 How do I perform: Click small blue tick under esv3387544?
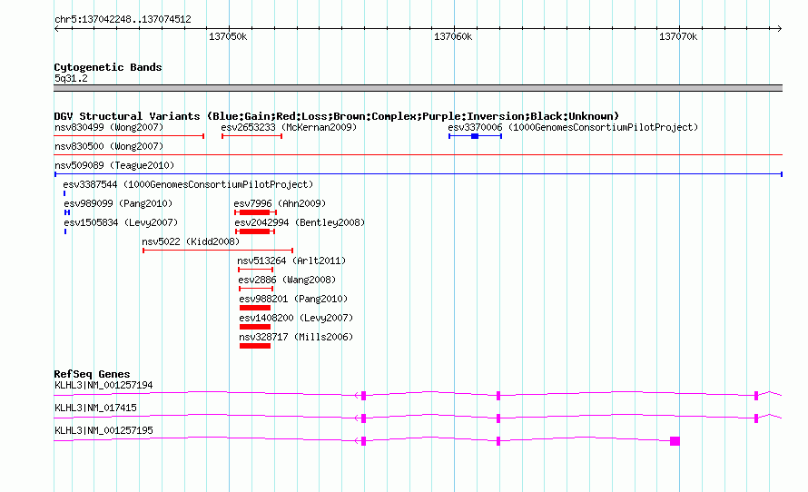click(64, 193)
